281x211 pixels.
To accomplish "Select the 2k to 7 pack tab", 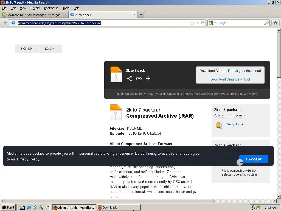I will (103, 15).
